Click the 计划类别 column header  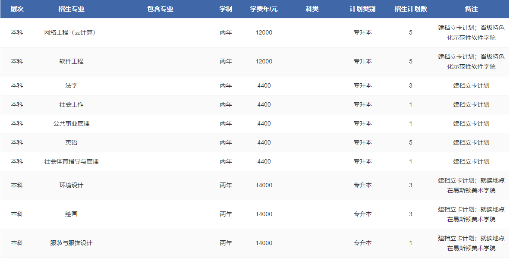tap(362, 9)
